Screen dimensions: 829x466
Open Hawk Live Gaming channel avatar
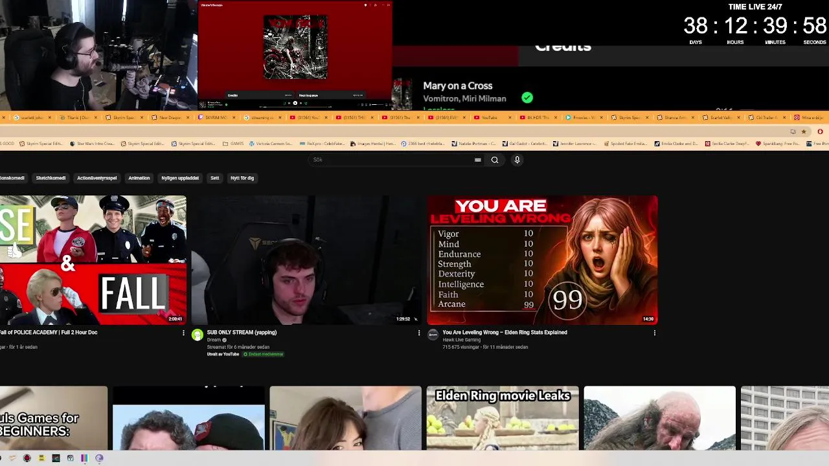pos(433,335)
